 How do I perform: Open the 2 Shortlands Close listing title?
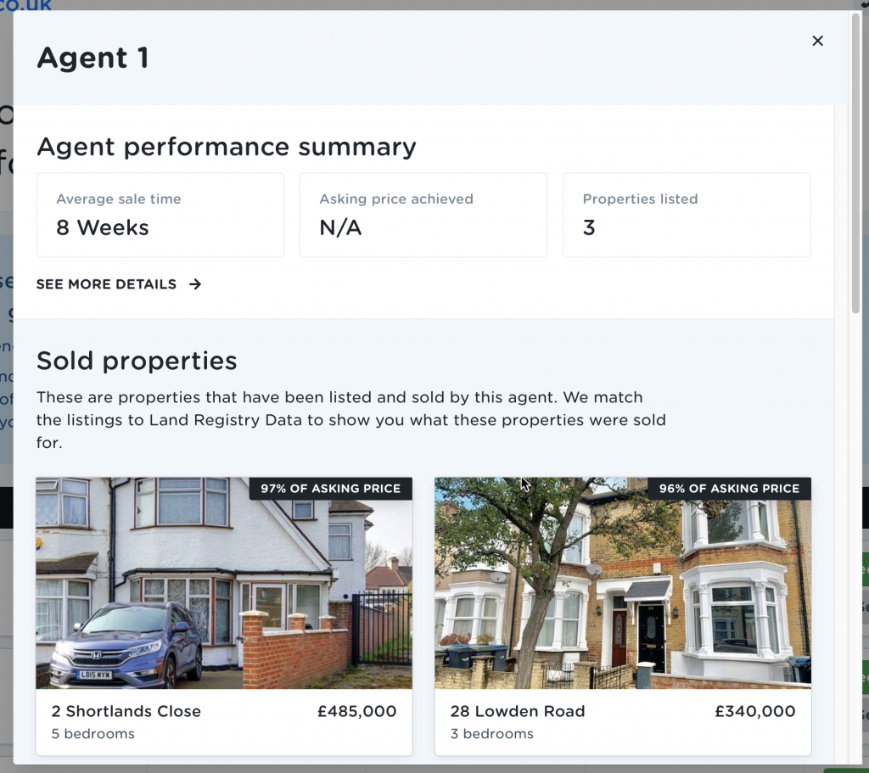pos(126,711)
